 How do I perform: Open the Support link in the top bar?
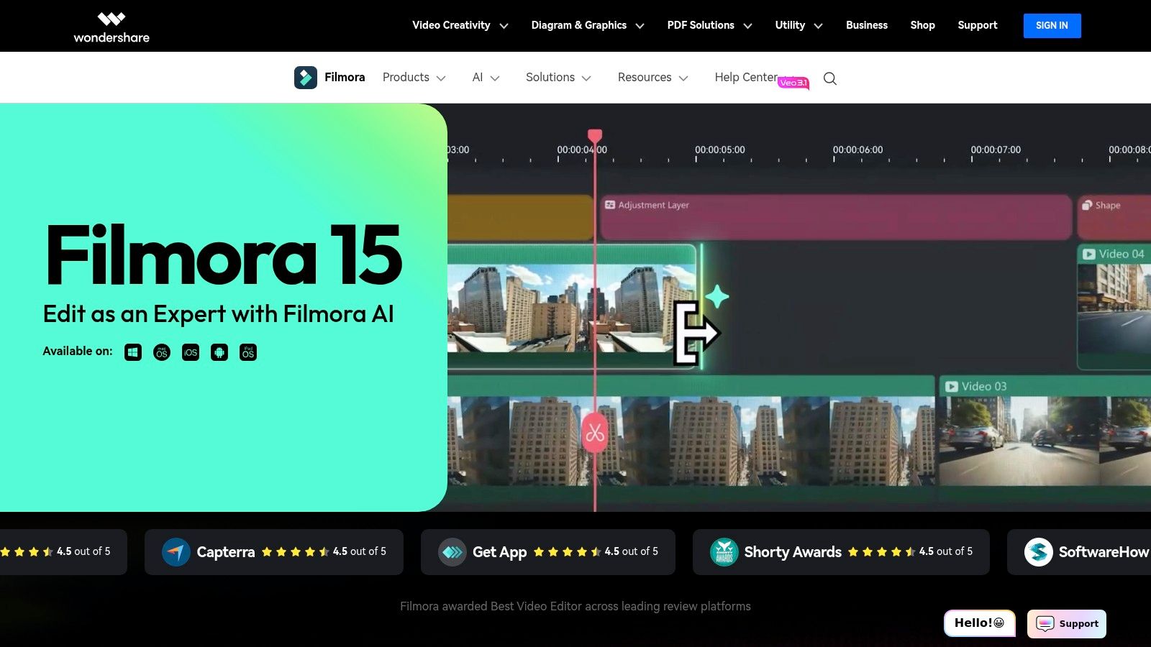[977, 25]
